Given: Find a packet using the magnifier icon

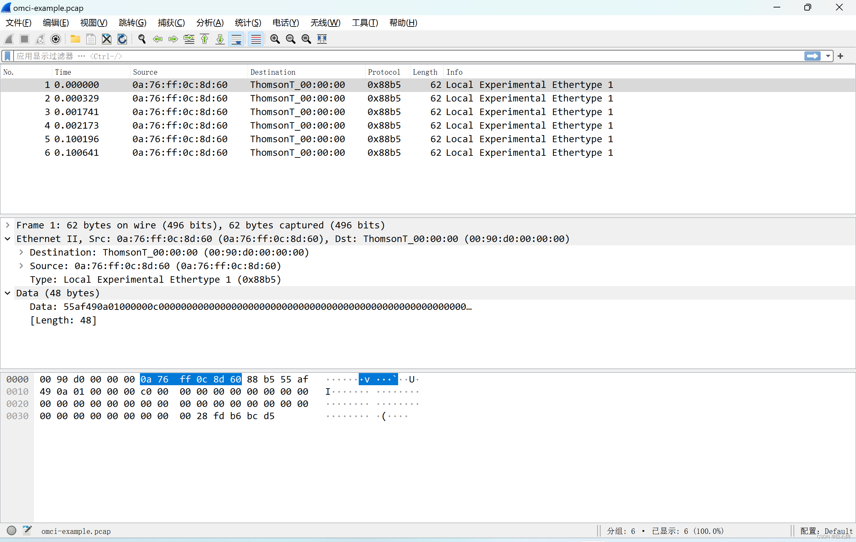Looking at the screenshot, I should tap(142, 39).
